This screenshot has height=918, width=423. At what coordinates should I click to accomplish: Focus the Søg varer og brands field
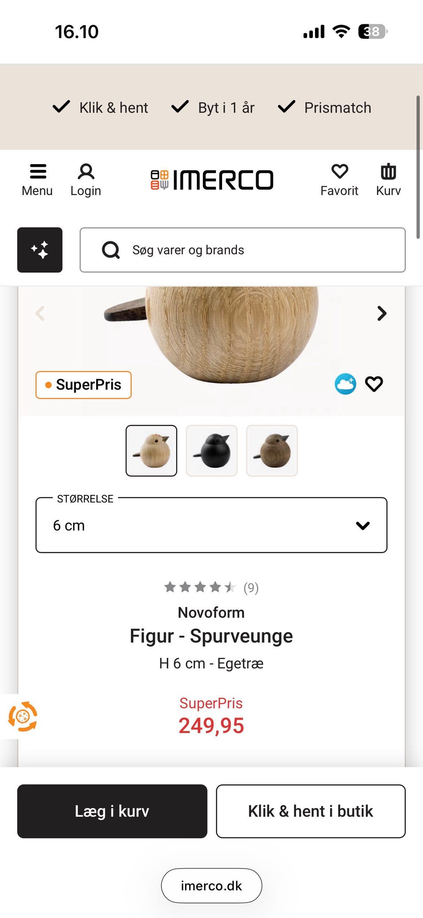242,250
